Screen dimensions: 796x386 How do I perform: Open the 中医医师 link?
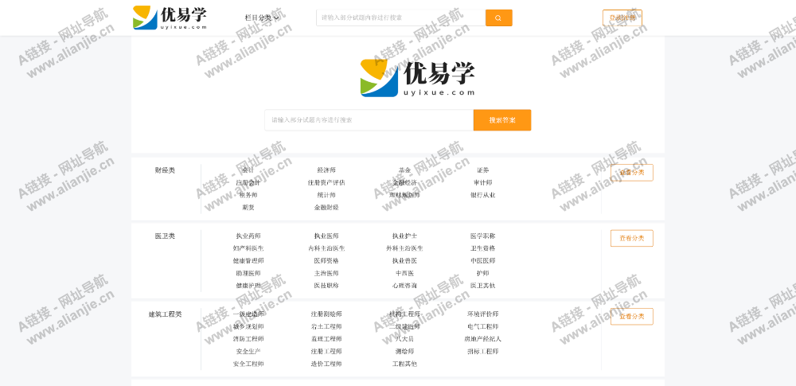[x=483, y=260]
